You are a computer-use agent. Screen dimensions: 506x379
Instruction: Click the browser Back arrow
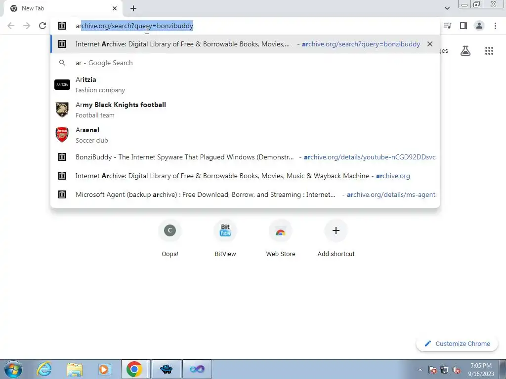[11, 26]
